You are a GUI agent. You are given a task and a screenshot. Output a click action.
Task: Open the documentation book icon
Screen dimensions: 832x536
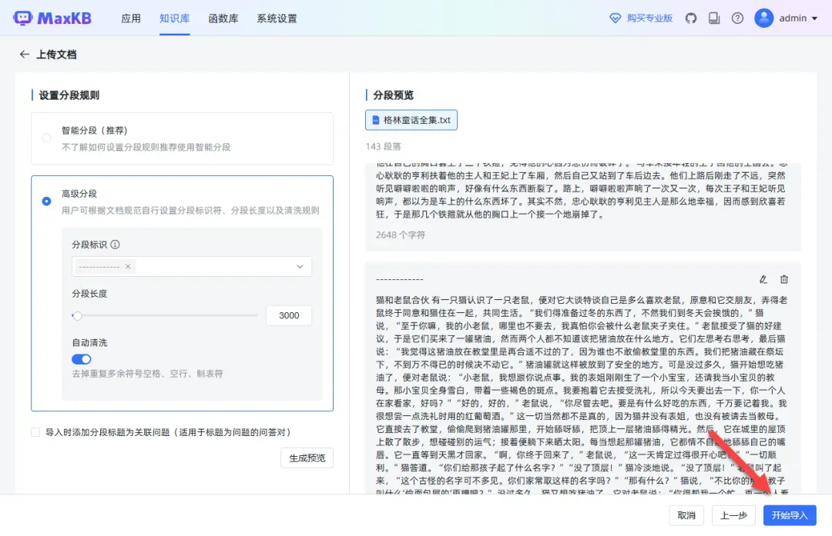[x=714, y=18]
